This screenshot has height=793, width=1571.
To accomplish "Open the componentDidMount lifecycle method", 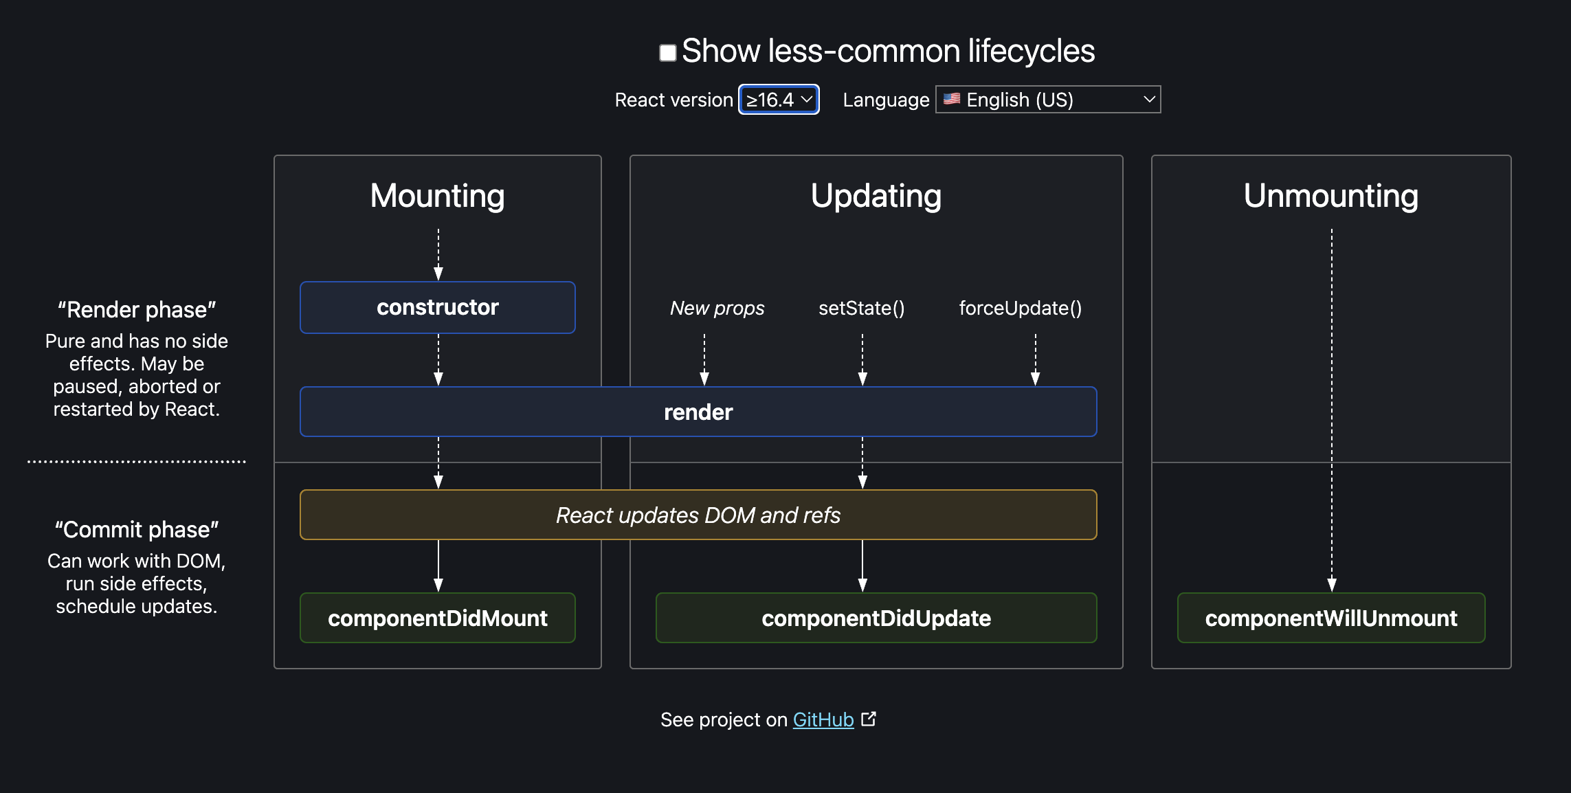I will pos(437,618).
